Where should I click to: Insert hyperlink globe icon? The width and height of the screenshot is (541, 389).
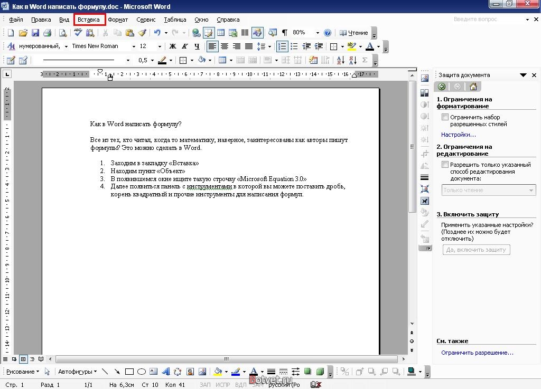(197, 33)
